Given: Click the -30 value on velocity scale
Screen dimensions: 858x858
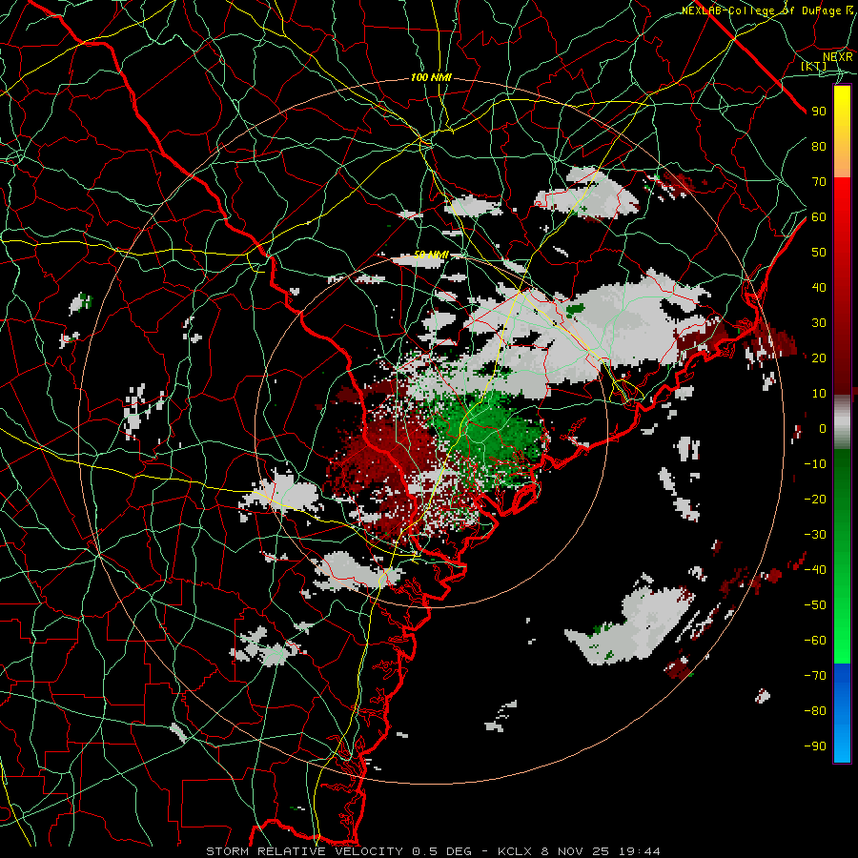Looking at the screenshot, I should [x=815, y=535].
